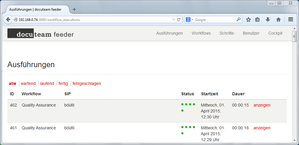Click the search magnifier icon
This screenshot has height=145, width=299.
click(238, 20)
